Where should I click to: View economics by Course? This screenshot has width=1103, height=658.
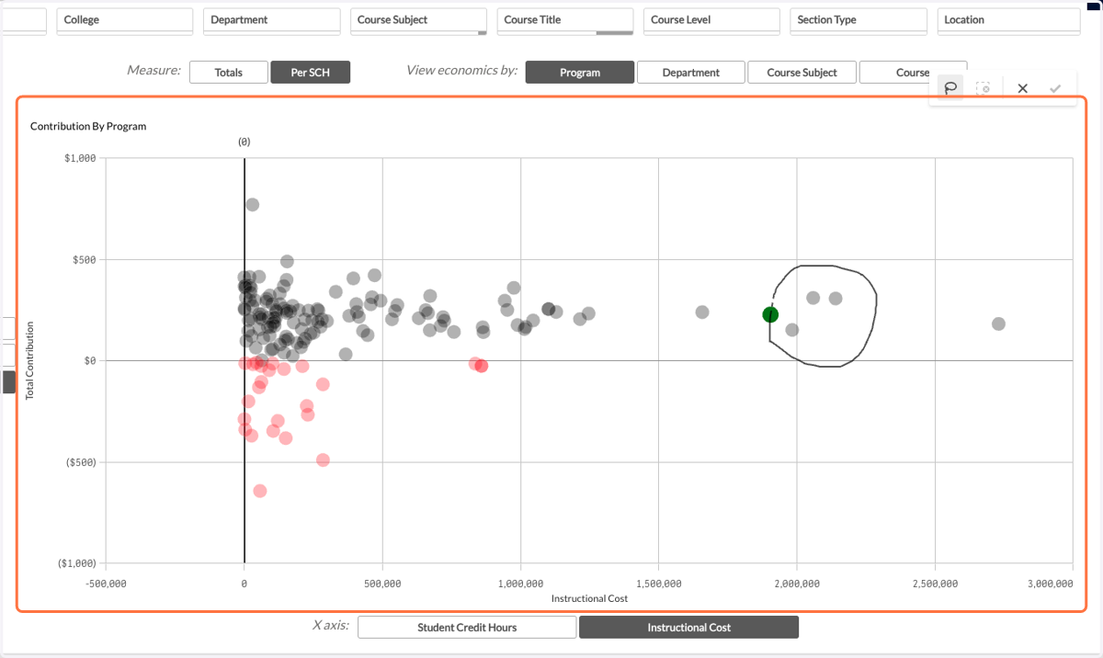913,73
